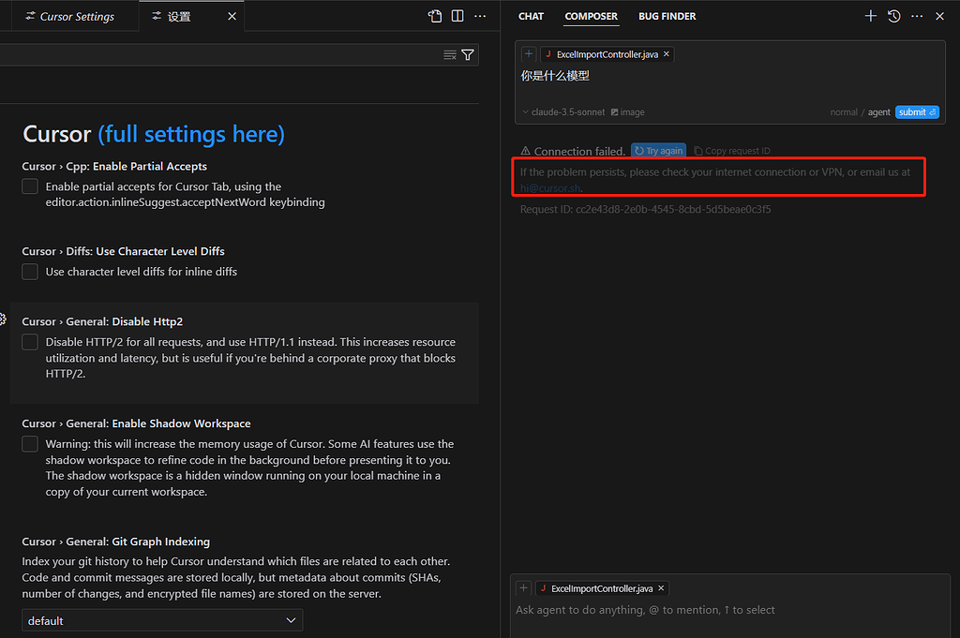
Task: Show the composer history clock icon
Action: tap(893, 17)
